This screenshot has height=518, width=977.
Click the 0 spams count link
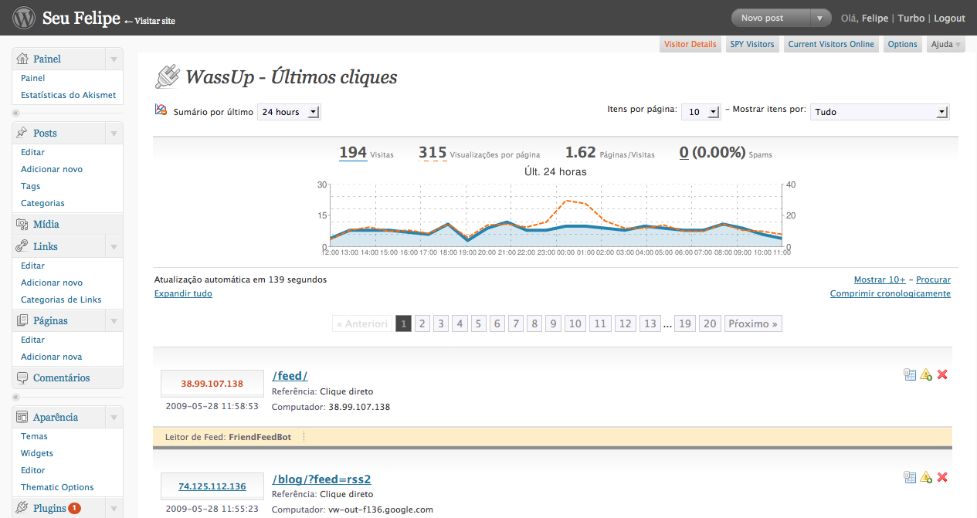[x=684, y=152]
